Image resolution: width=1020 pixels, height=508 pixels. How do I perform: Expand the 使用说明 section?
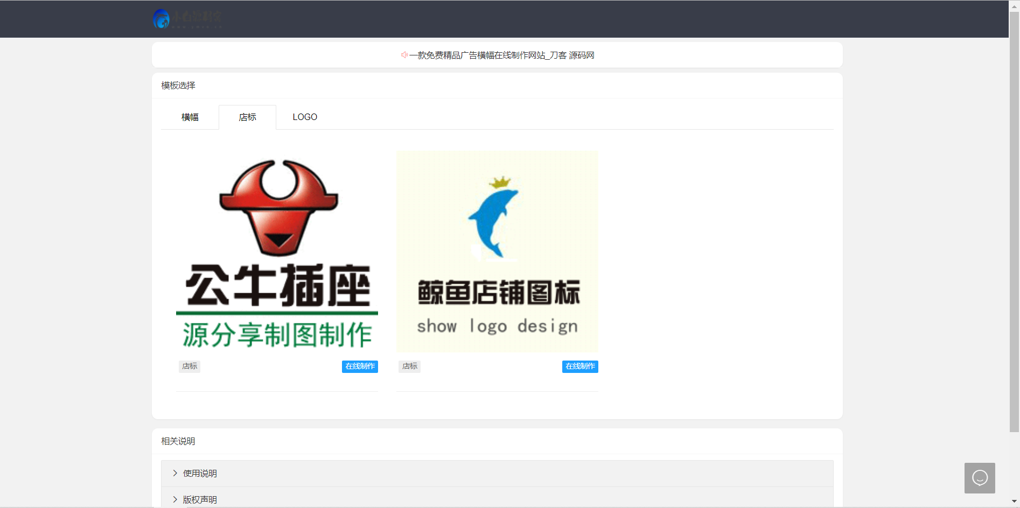point(199,473)
